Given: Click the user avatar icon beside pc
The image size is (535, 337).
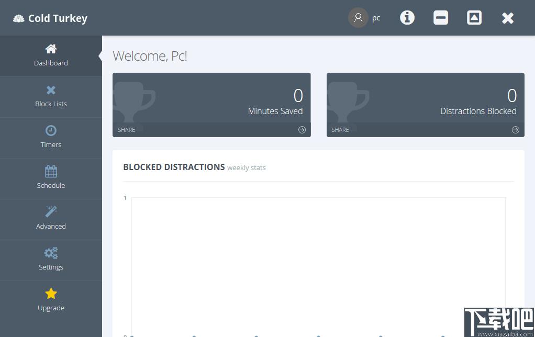Looking at the screenshot, I should coord(358,18).
